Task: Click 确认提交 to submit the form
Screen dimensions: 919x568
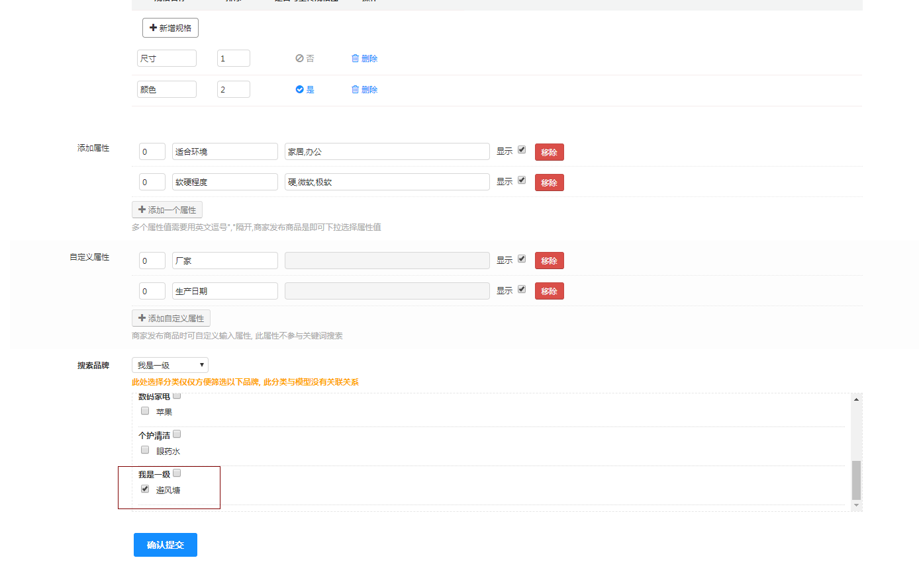Action: tap(166, 545)
